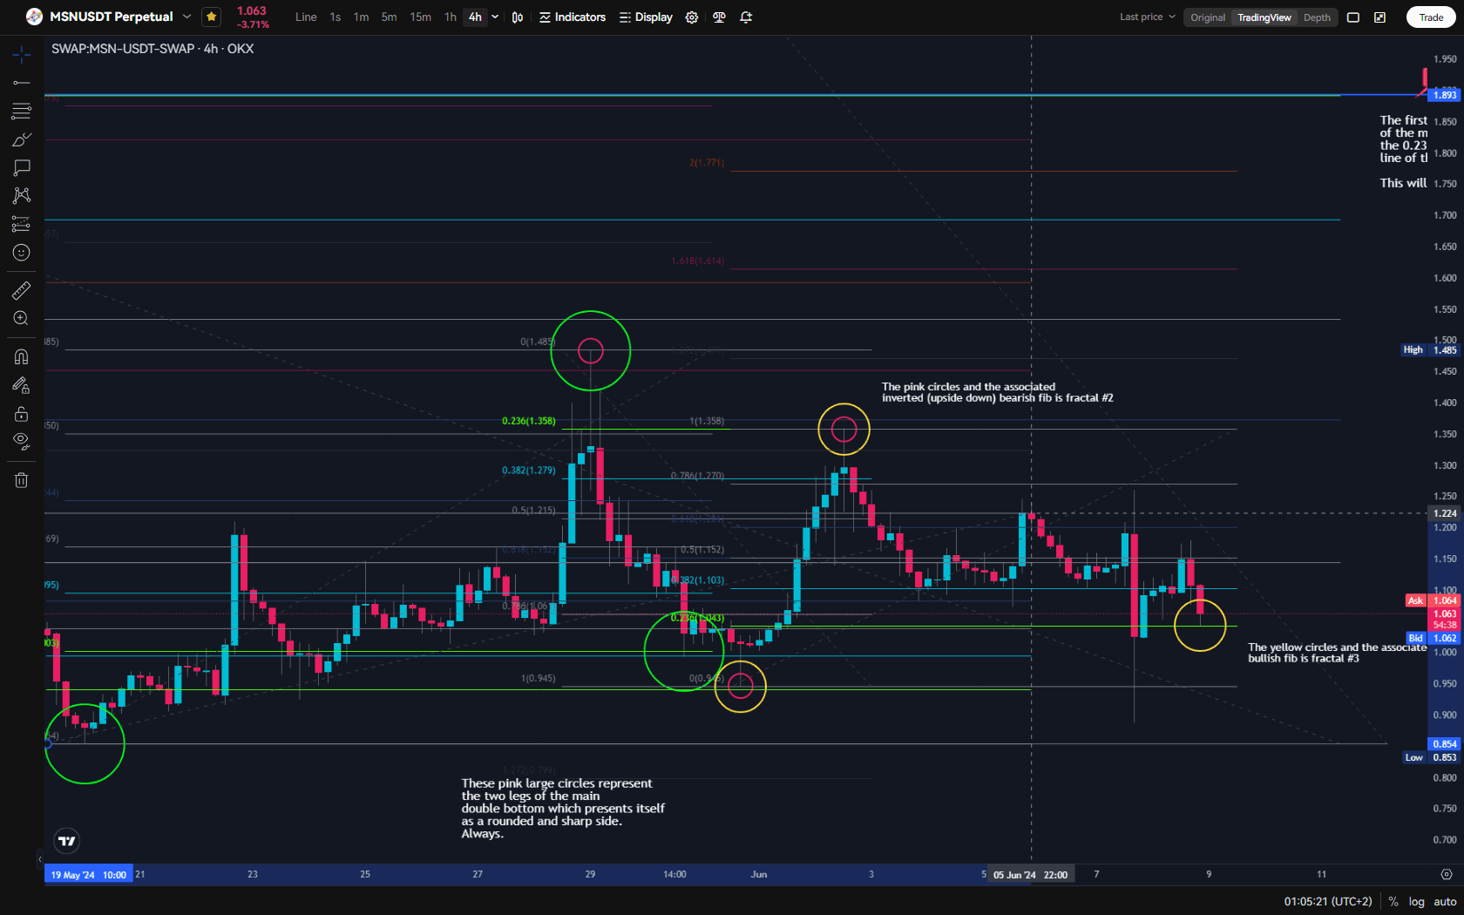The width and height of the screenshot is (1464, 915).
Task: Select the zoom in tool
Action: [22, 318]
